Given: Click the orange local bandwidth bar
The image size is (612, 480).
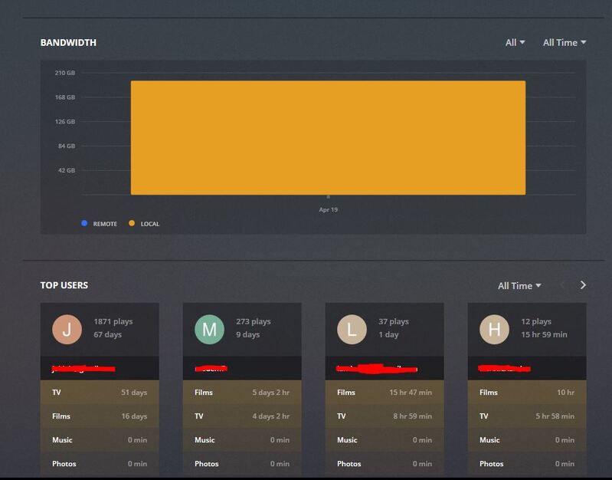Looking at the screenshot, I should (328, 137).
